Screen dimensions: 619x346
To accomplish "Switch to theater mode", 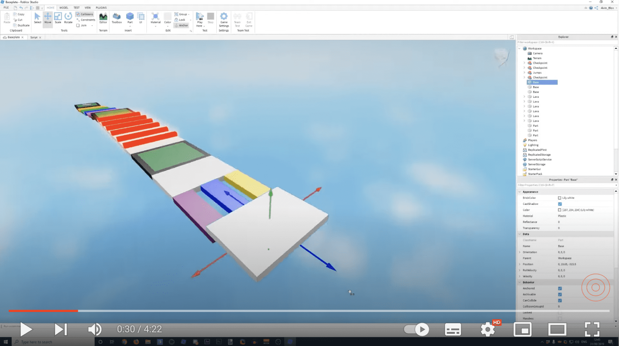I will click(x=557, y=329).
